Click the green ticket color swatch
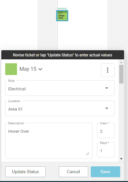 point(11,69)
